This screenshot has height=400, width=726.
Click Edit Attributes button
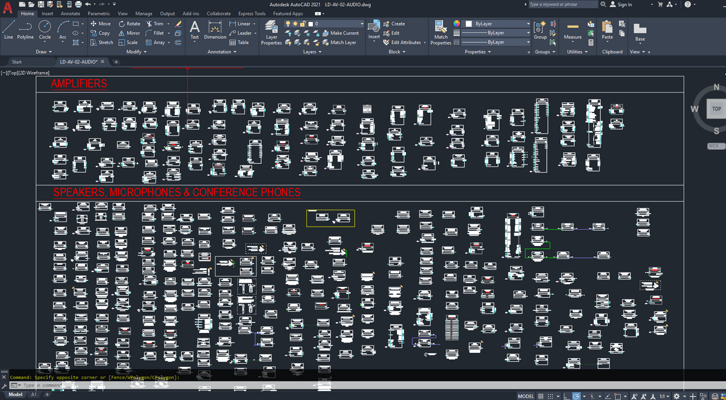click(x=402, y=42)
